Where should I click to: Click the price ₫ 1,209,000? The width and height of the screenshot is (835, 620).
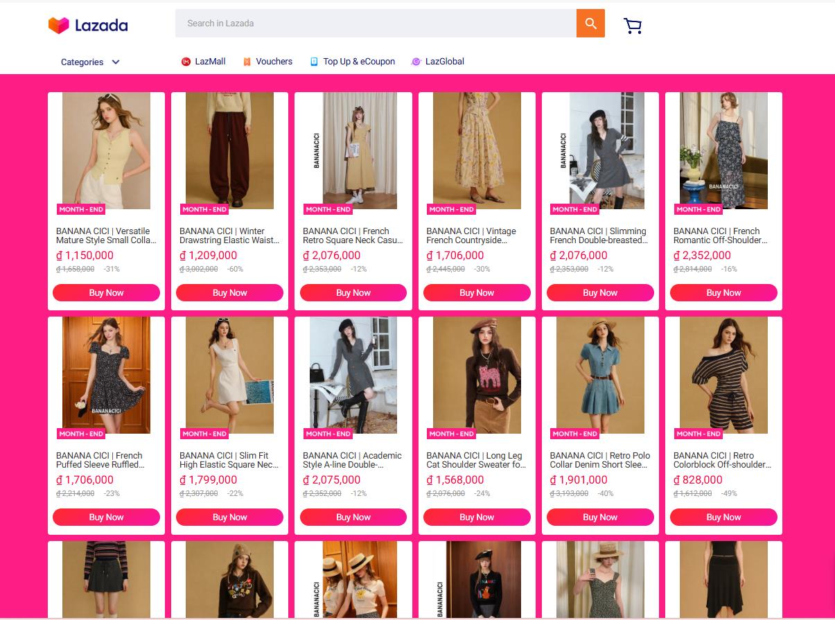208,256
